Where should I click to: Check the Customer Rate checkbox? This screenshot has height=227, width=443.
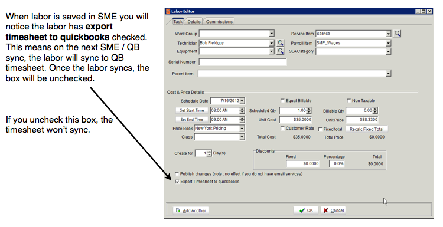(282, 129)
